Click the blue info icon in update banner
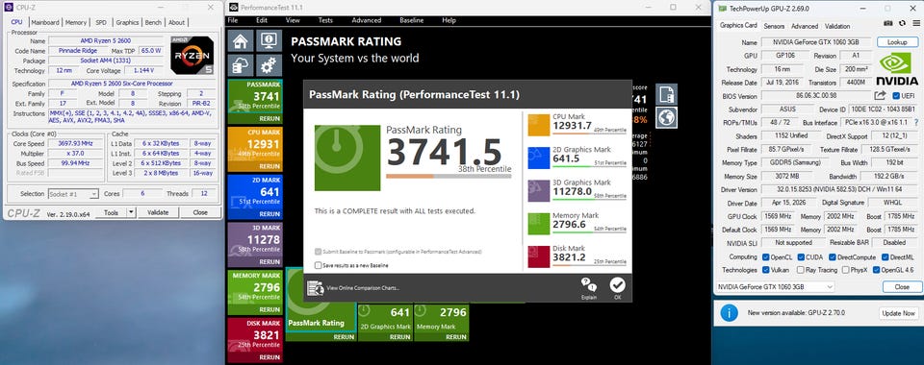This screenshot has height=365, width=924. click(729, 313)
